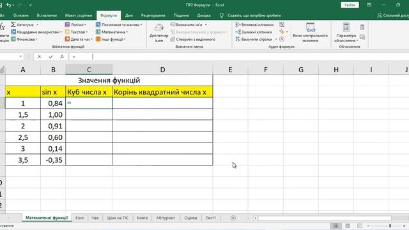The height and width of the screenshot is (230, 409).
Task: Open the Ціни на ПК sheet tab
Action: (118, 218)
